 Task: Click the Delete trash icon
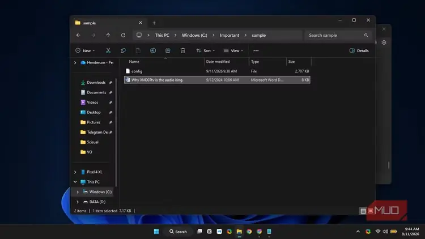[183, 50]
